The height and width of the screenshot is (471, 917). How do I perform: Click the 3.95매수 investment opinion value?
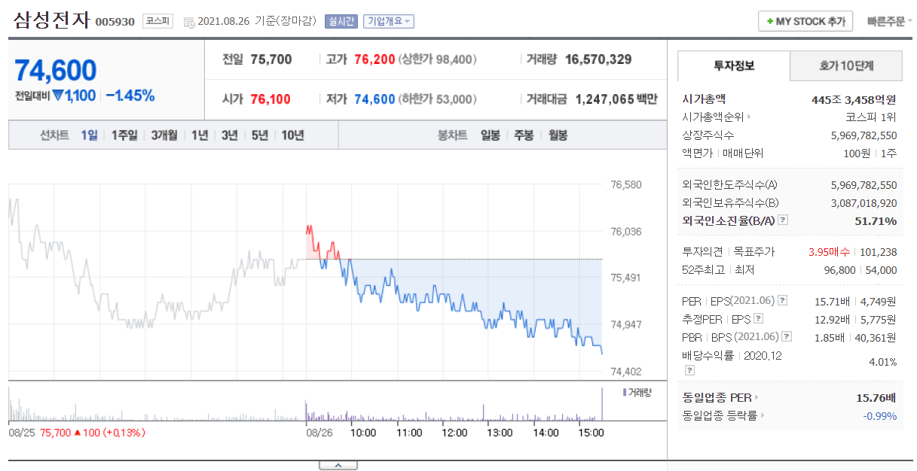[x=829, y=252]
